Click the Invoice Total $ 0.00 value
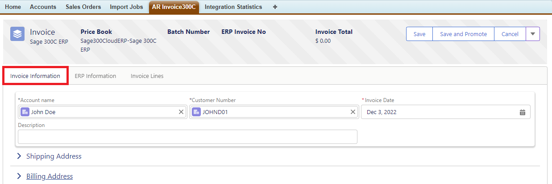 (323, 41)
